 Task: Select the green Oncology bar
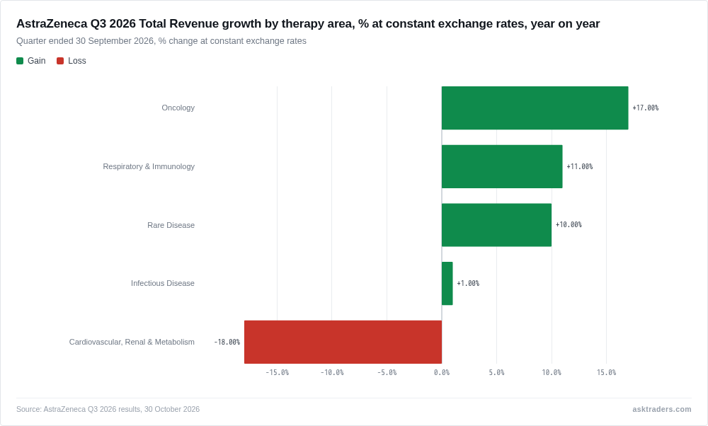[535, 108]
